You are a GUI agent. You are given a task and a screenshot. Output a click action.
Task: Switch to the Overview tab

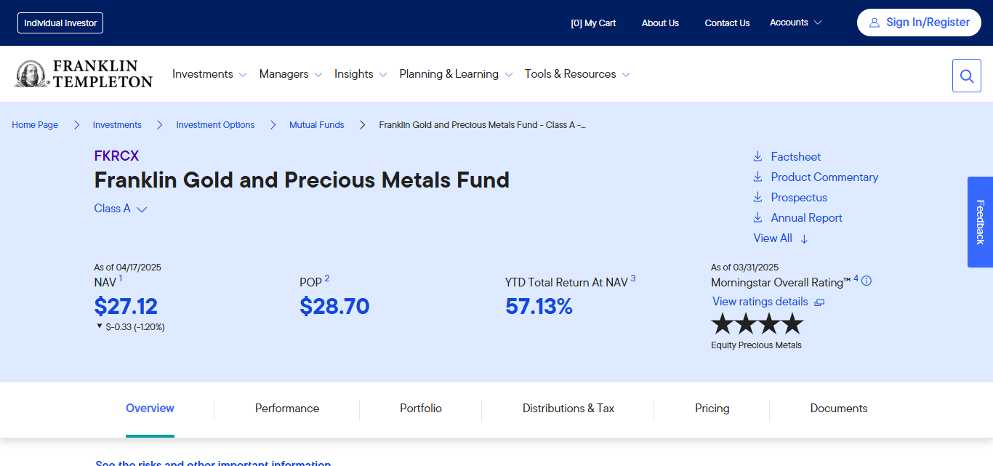150,409
